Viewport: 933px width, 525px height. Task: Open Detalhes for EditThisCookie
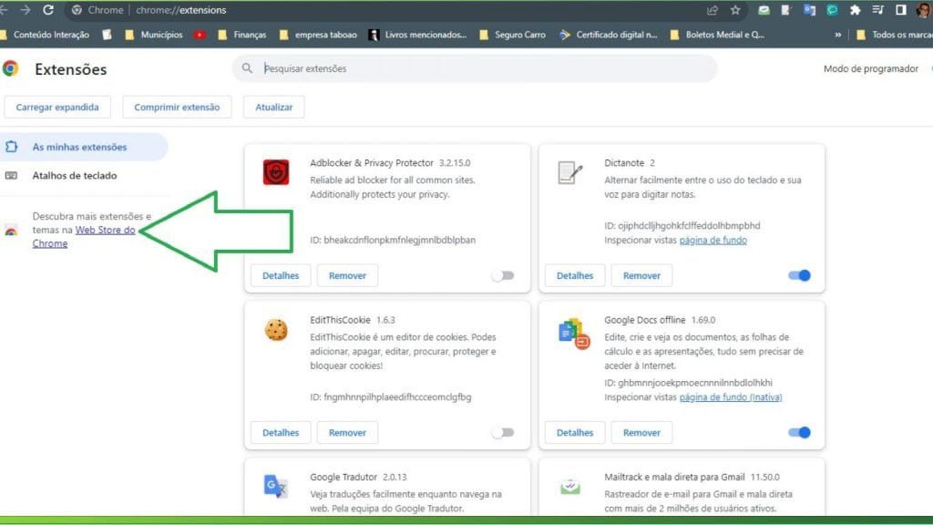(x=281, y=433)
